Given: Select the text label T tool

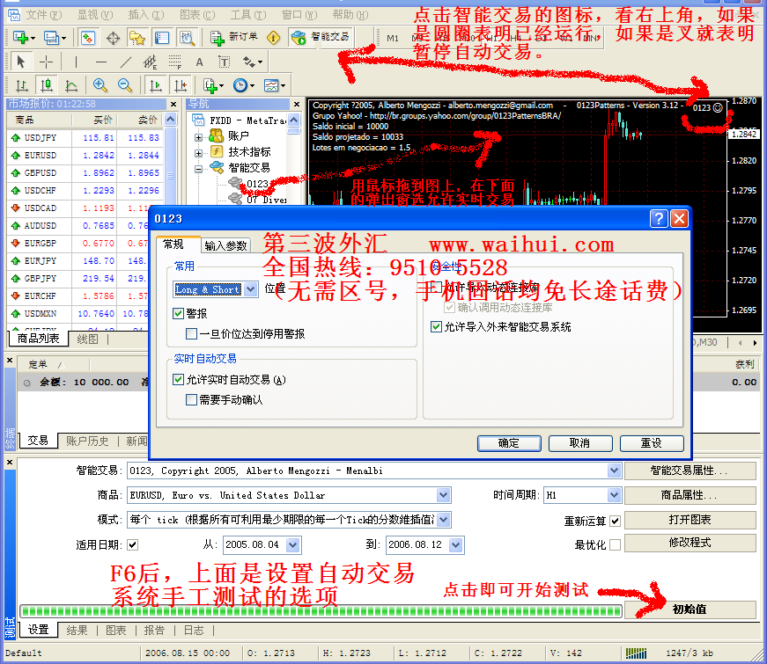Looking at the screenshot, I should tap(224, 62).
